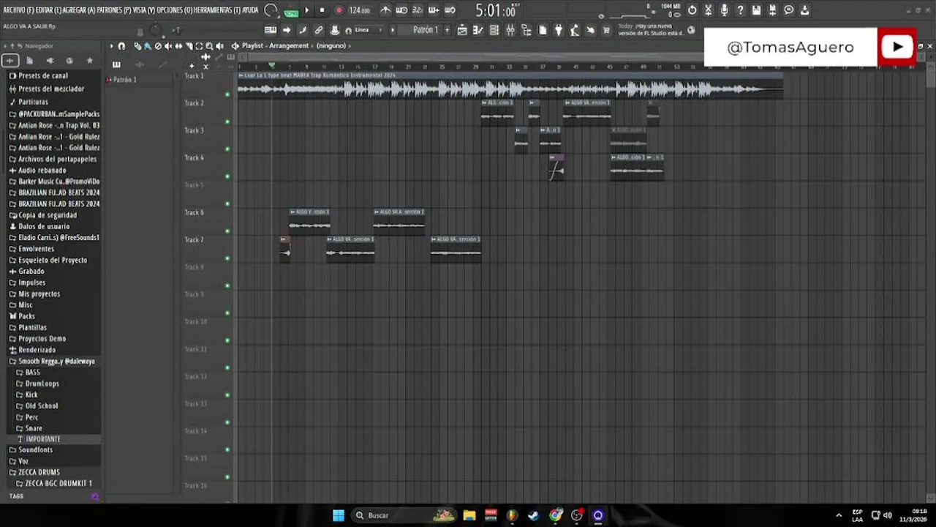Click the chat bubble icon in top toolbar
Screen dimensions: 936x527
click(788, 10)
